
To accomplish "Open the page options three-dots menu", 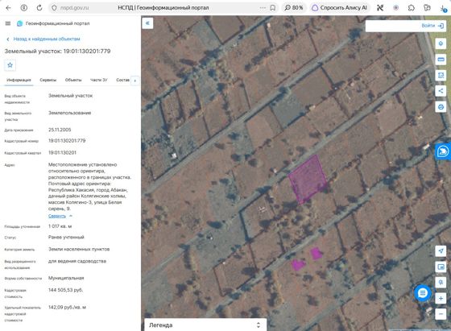I will click(263, 8).
